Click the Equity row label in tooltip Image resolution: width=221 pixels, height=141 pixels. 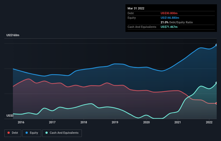pos(132,18)
